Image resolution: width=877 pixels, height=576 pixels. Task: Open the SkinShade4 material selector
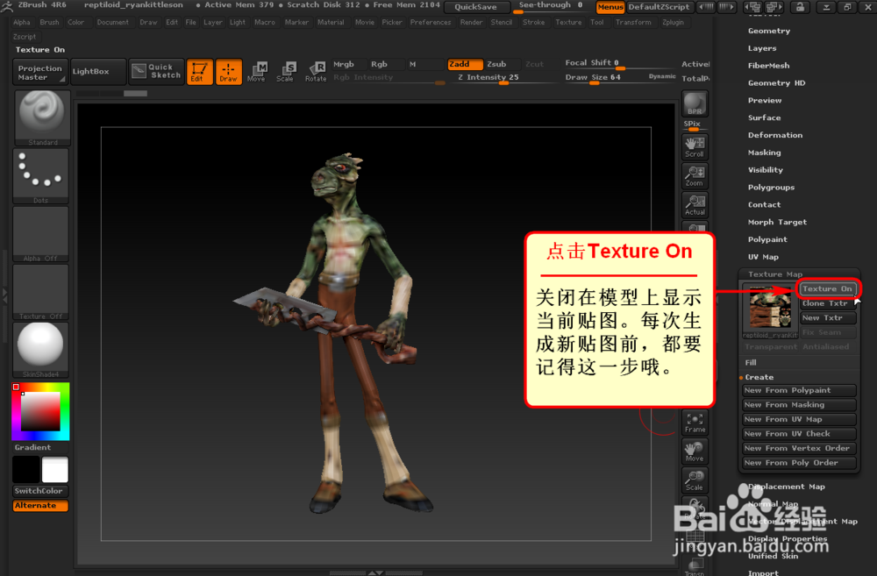click(41, 350)
